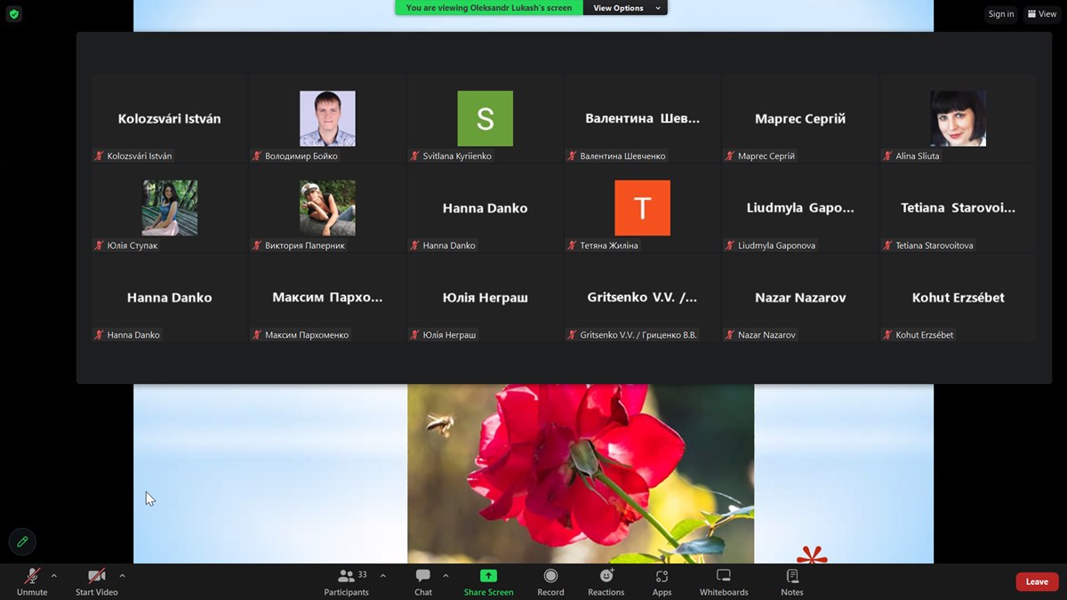Expand the arrow next to Participants
The height and width of the screenshot is (600, 1067).
click(383, 576)
